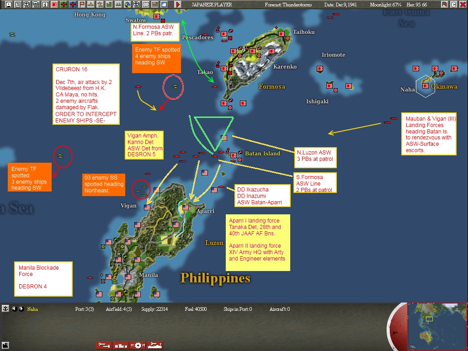
Task: Open the two yellow ships task force icon
Action: (100, 5)
